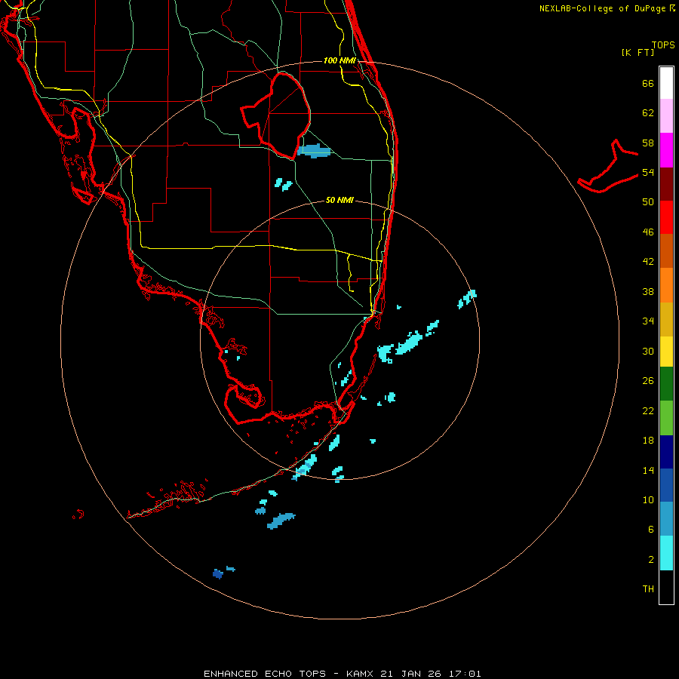Click the medium blue legend swatch
The height and width of the screenshot is (679, 679).
666,485
